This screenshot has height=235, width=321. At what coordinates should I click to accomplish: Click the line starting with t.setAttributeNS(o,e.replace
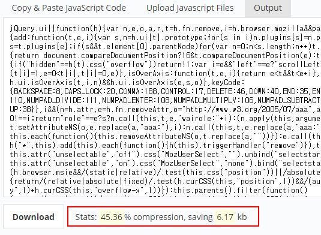pos(165,128)
